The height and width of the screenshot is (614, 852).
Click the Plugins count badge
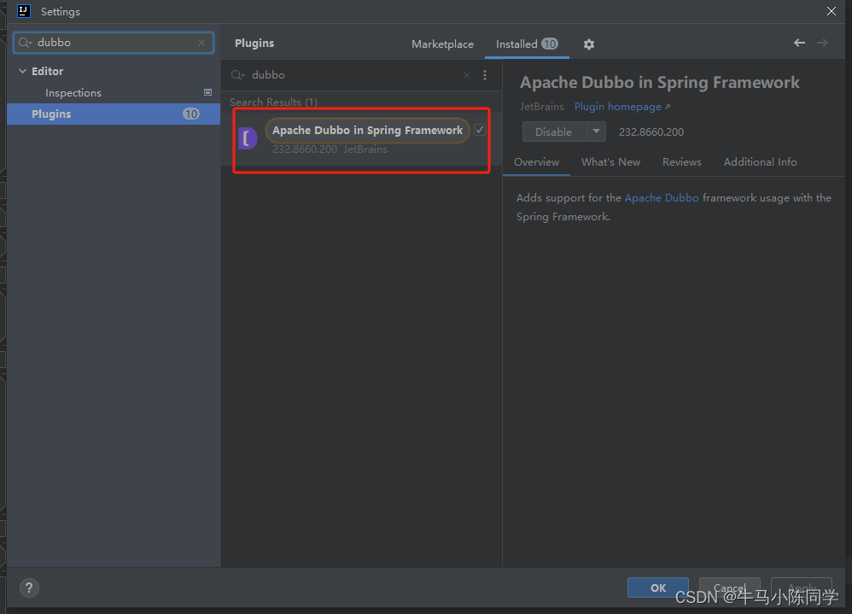[x=191, y=114]
